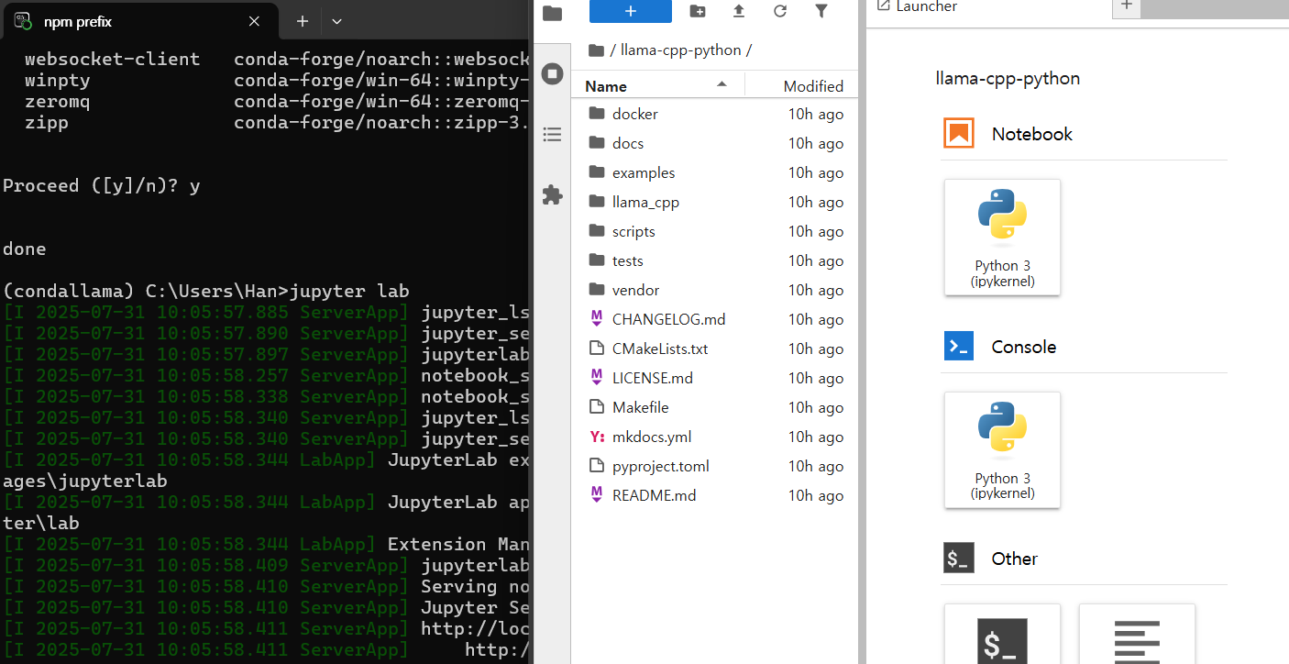Create a Text File from Other section
The height and width of the screenshot is (664, 1289).
click(1137, 635)
